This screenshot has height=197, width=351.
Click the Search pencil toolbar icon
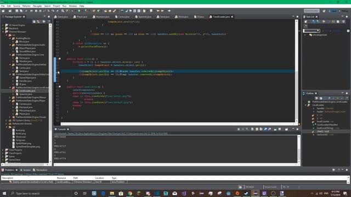click(x=115, y=11)
